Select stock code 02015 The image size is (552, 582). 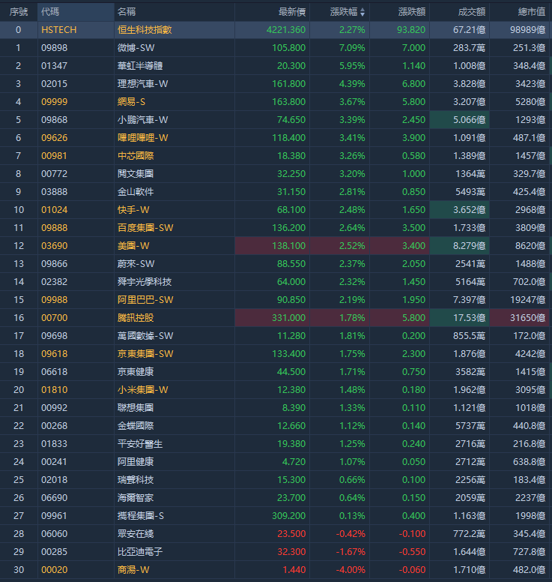pyautogui.click(x=54, y=84)
